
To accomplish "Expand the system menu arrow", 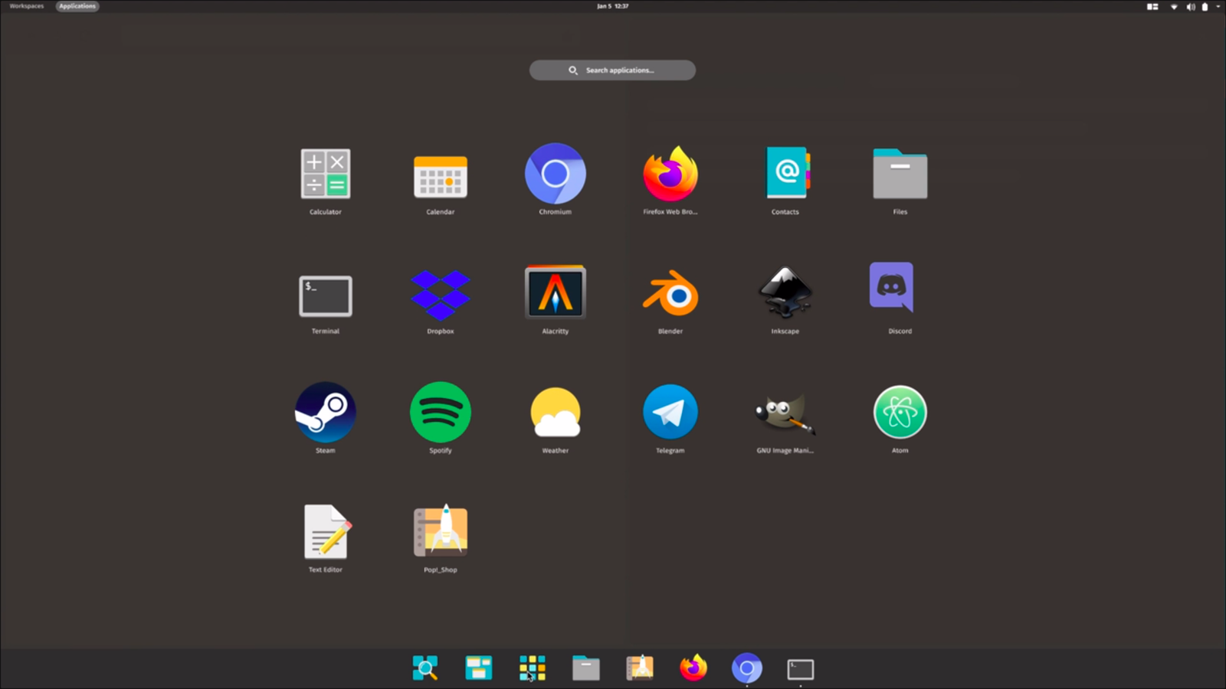I will click(x=1218, y=6).
